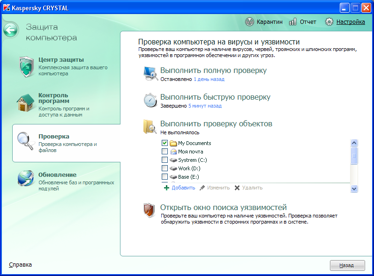374x276 pixels.
Task: Click the Не выполнялось status text
Action: click(180, 132)
